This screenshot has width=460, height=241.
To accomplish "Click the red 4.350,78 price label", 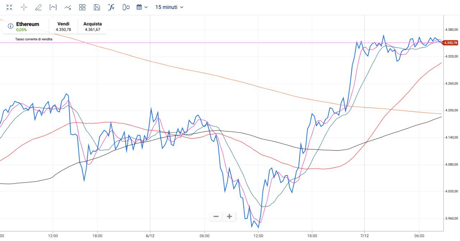I will [451, 43].
